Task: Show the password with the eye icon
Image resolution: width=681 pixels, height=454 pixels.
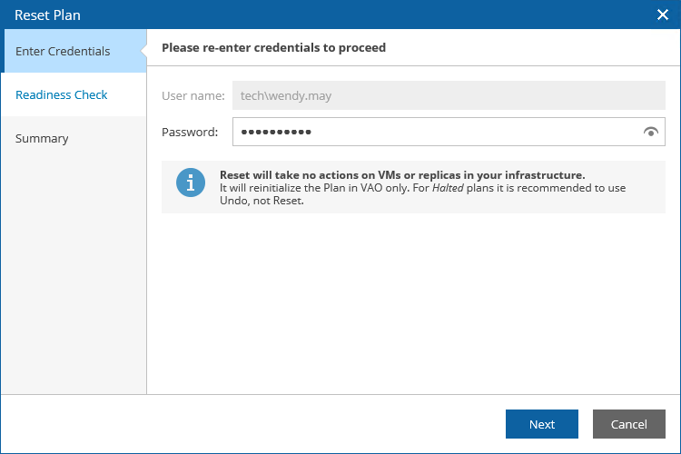Action: click(x=650, y=133)
